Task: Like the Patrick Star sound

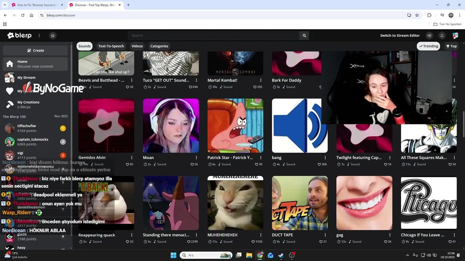Action: (x=256, y=164)
